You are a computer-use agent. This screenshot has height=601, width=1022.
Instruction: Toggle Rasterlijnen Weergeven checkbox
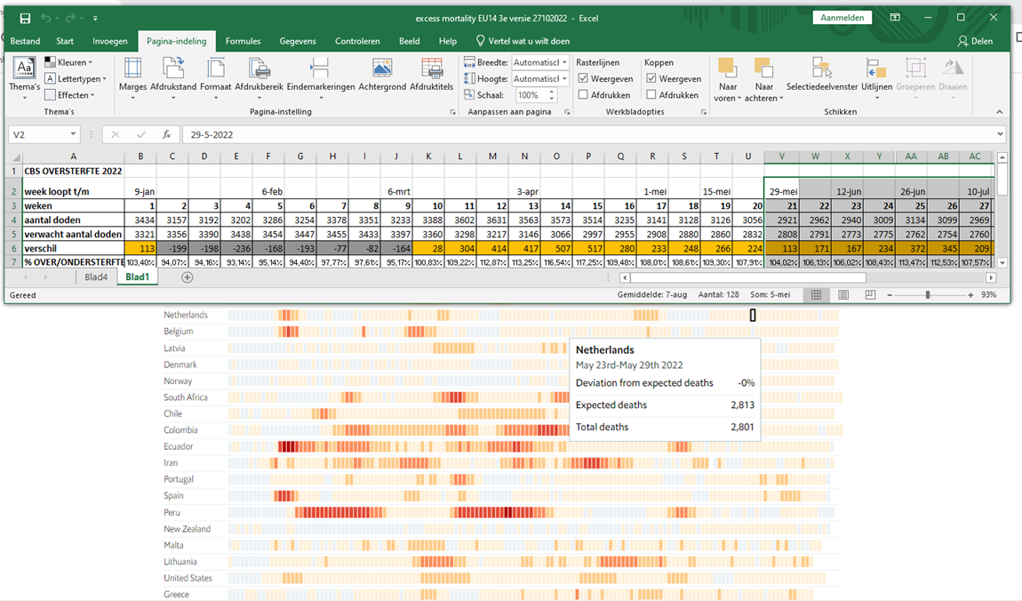(x=583, y=79)
